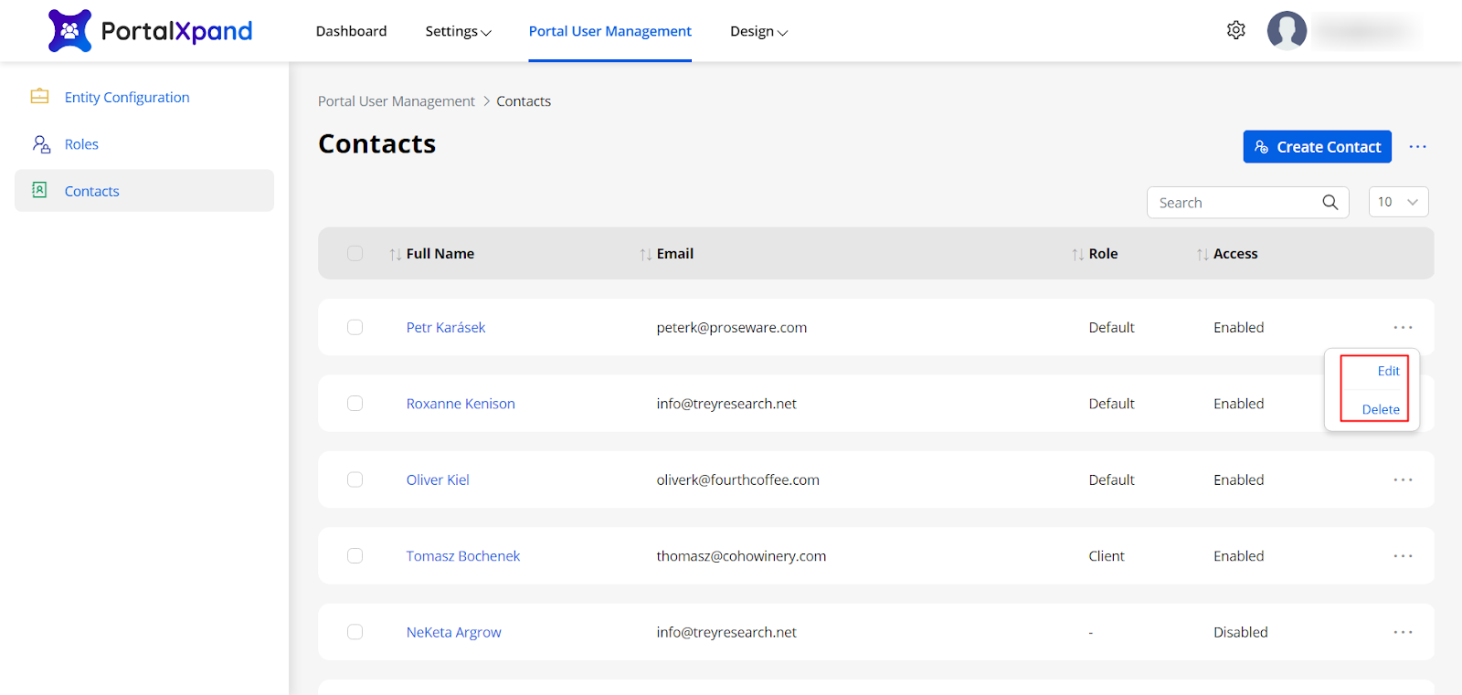This screenshot has height=695, width=1462.
Task: Click the PortalXpand logo icon
Action: [69, 31]
